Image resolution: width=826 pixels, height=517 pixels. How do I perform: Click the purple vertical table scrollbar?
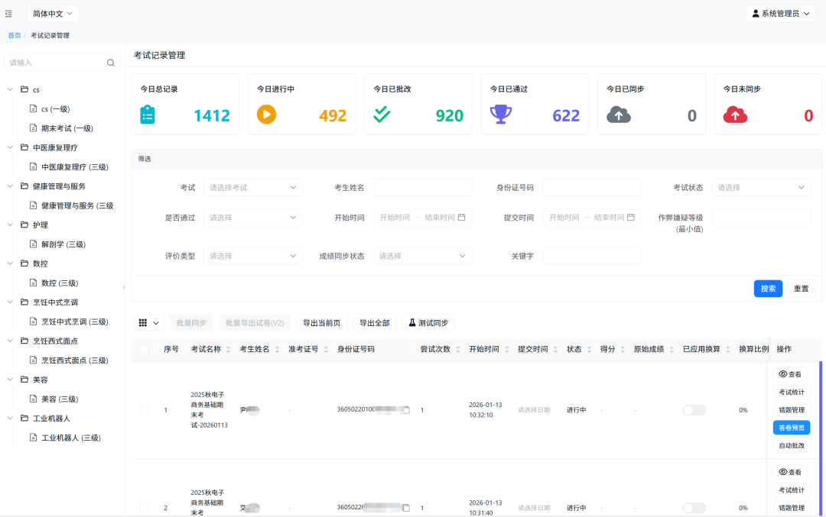(x=820, y=437)
